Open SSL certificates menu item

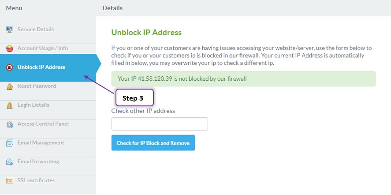tap(48, 180)
